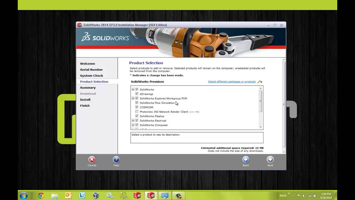355x200 pixels.
Task: Go to the Serial Number step
Action: [x=91, y=70]
